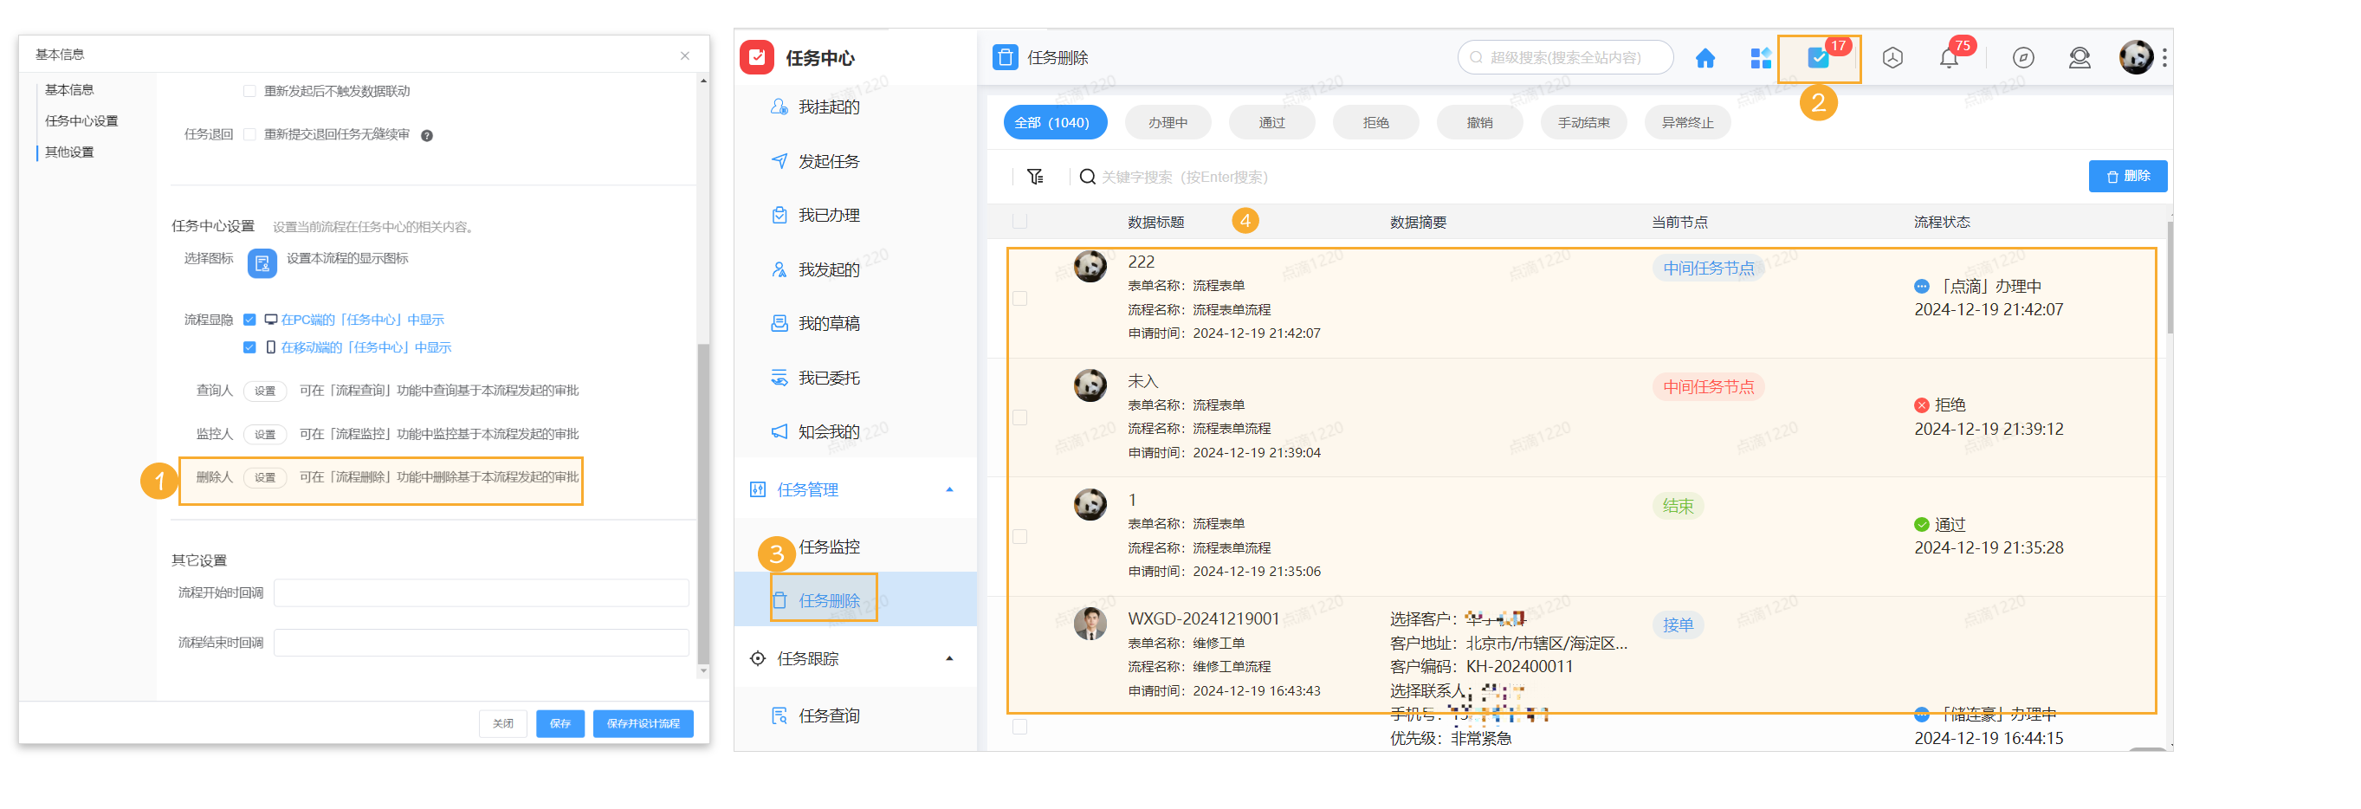
Task: Open the notifications bell showing 75
Action: coord(1950,58)
